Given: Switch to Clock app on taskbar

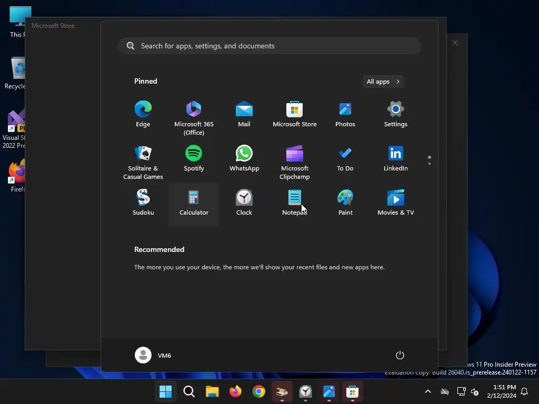Looking at the screenshot, I should pos(306,391).
